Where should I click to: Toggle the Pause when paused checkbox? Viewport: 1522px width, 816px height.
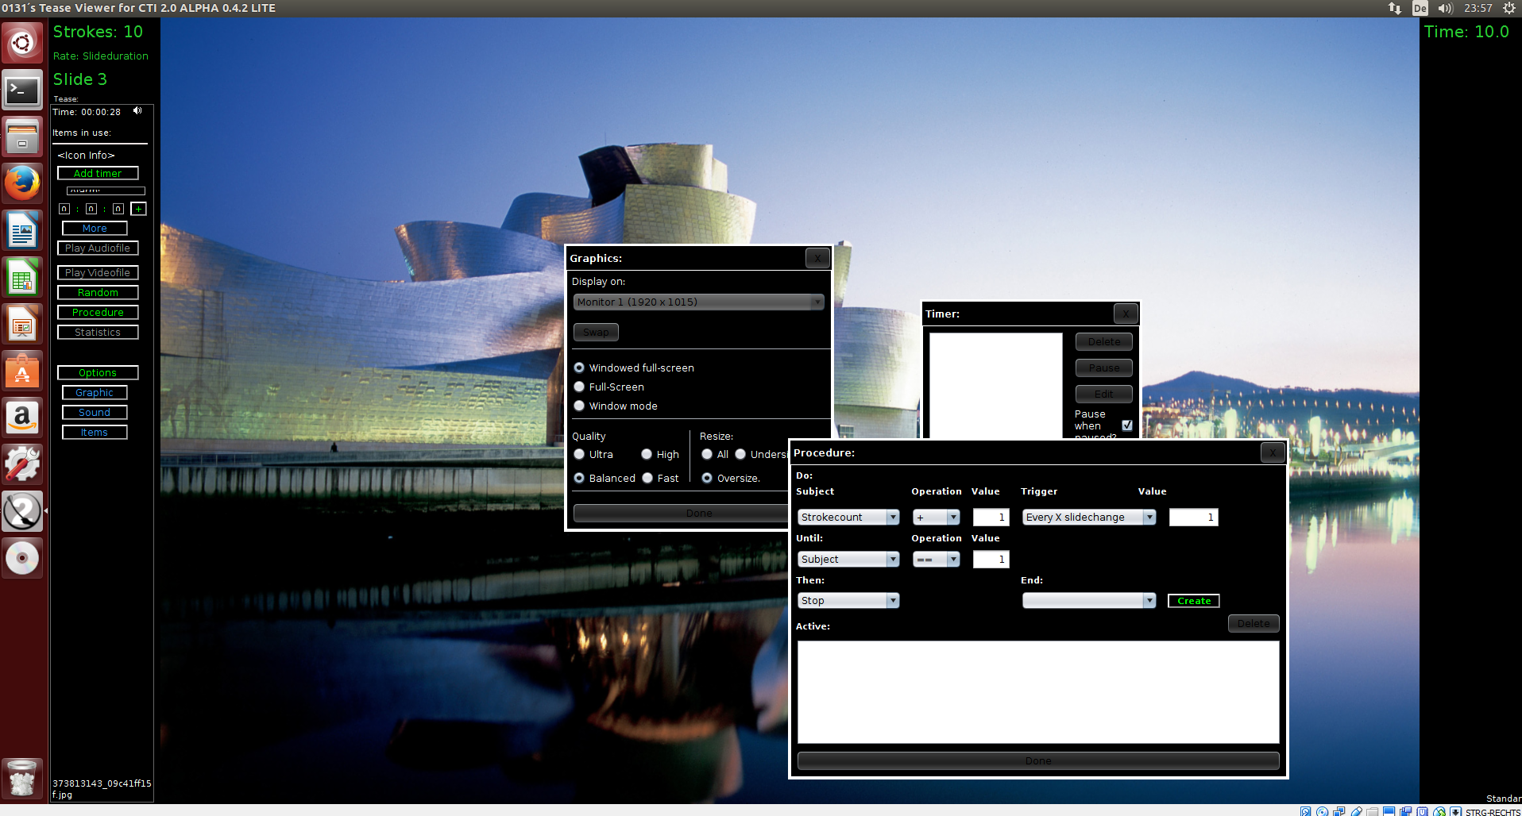(x=1126, y=425)
